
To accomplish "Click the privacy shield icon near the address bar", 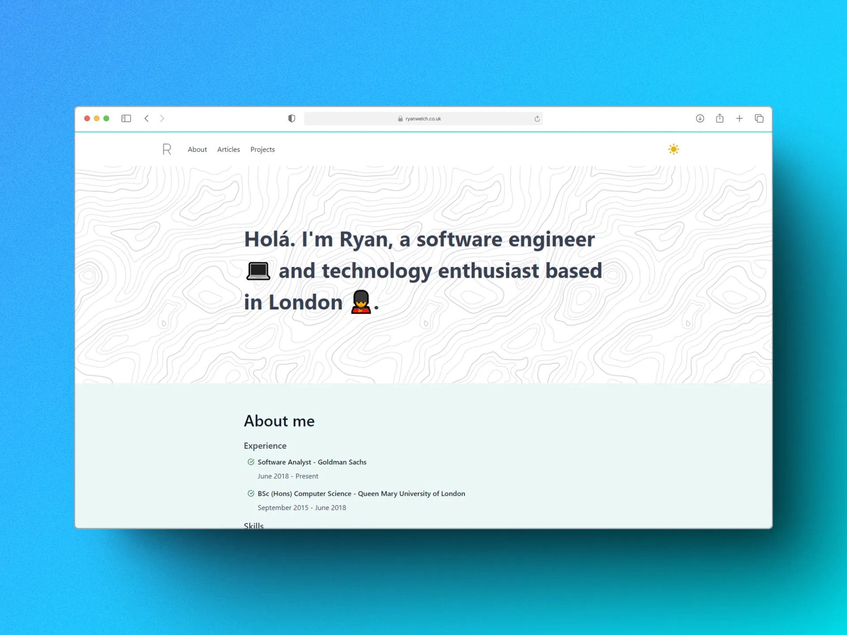I will click(x=291, y=119).
